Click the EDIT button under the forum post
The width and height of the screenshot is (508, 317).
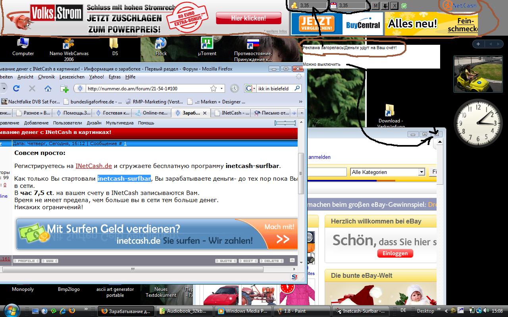coord(248,261)
